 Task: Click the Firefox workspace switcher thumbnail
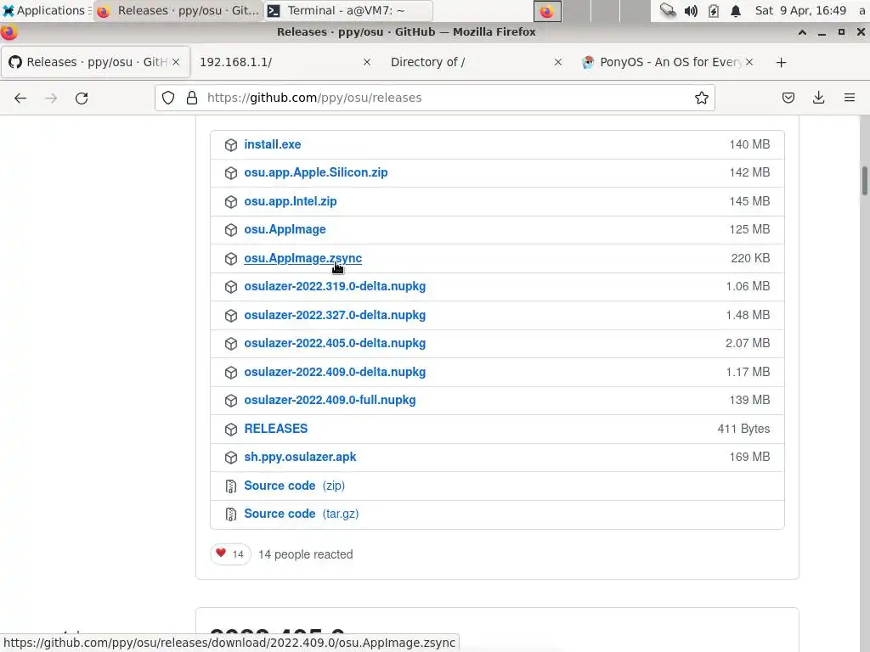[x=548, y=11]
